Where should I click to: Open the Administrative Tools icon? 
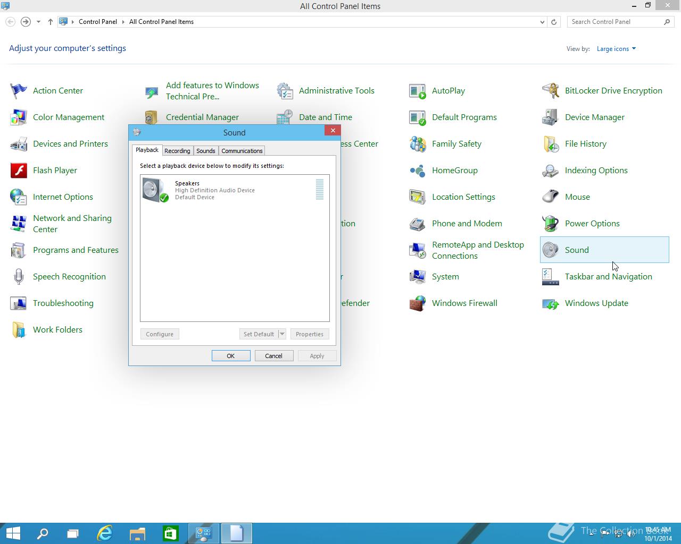285,91
